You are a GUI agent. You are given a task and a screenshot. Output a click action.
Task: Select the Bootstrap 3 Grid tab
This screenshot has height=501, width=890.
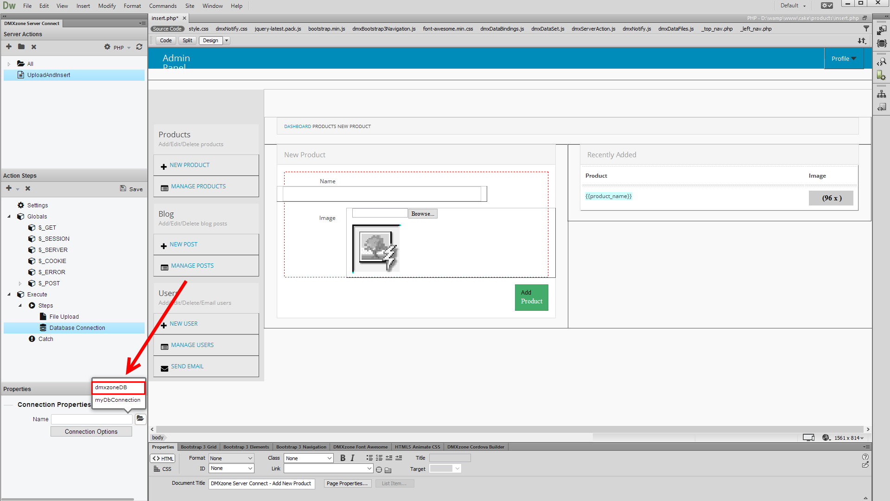point(198,447)
